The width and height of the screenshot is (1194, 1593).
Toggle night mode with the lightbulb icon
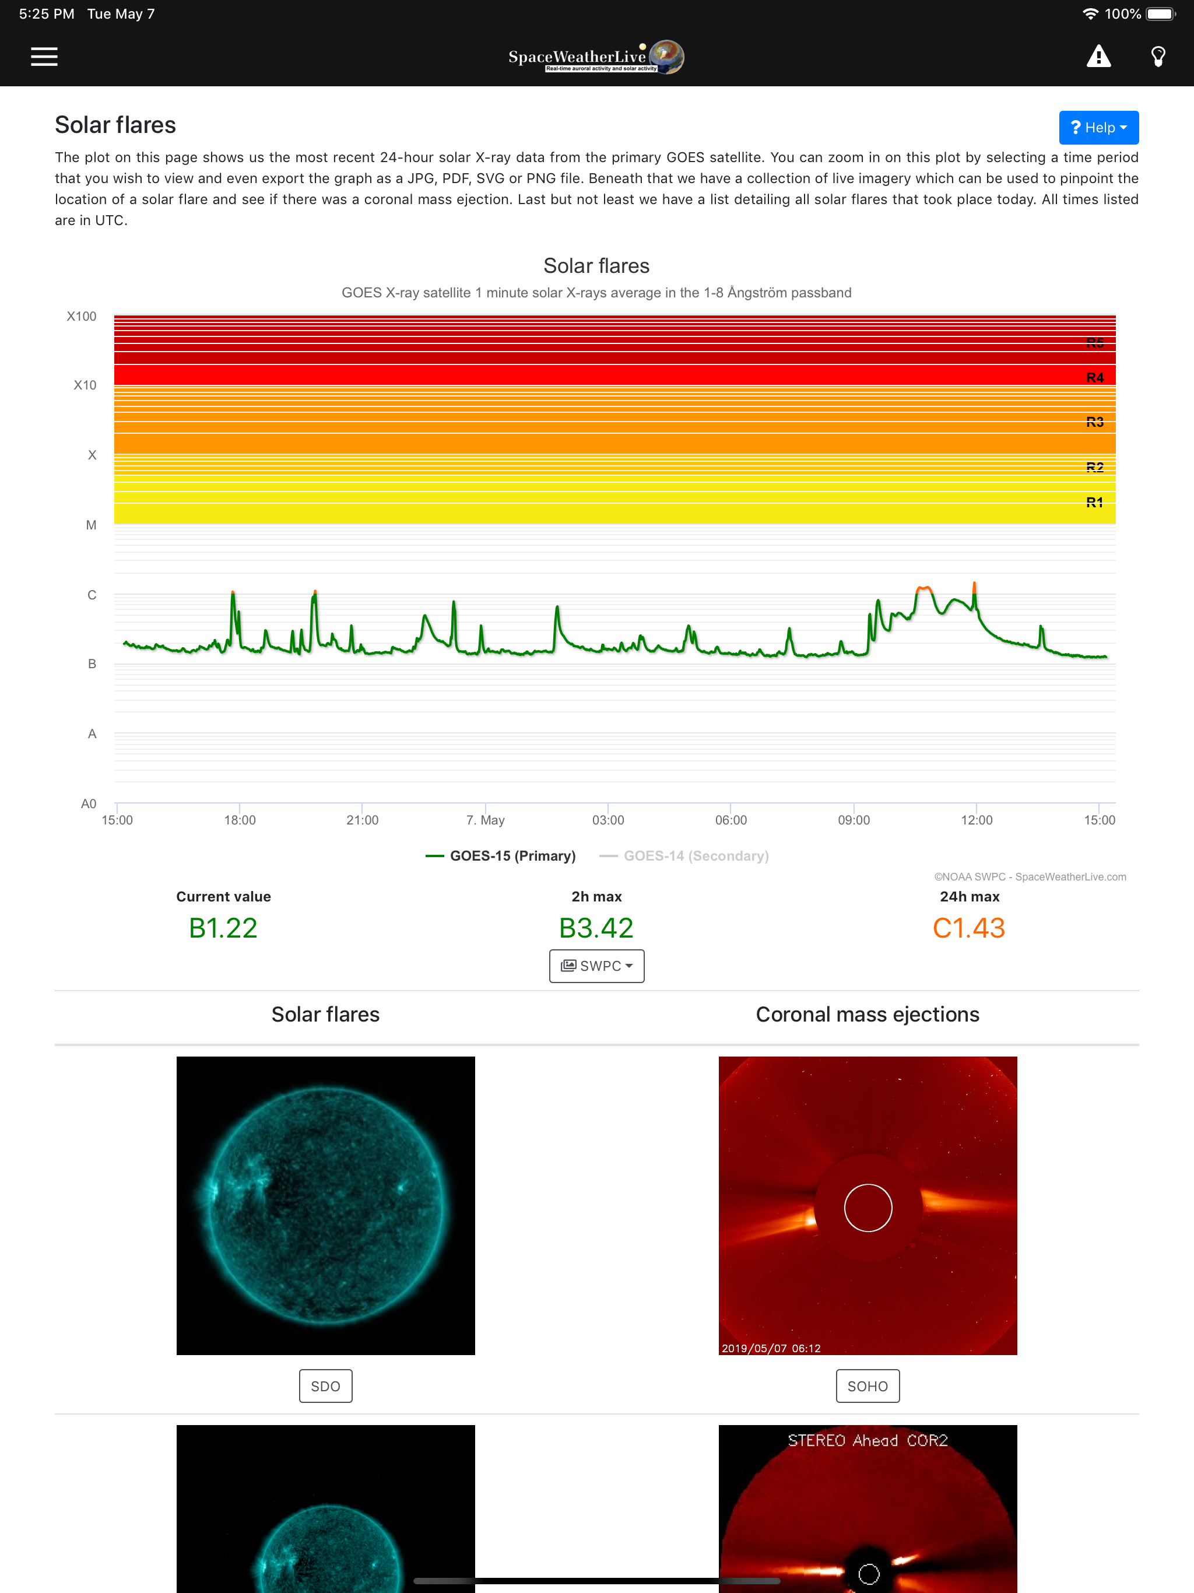click(1158, 56)
